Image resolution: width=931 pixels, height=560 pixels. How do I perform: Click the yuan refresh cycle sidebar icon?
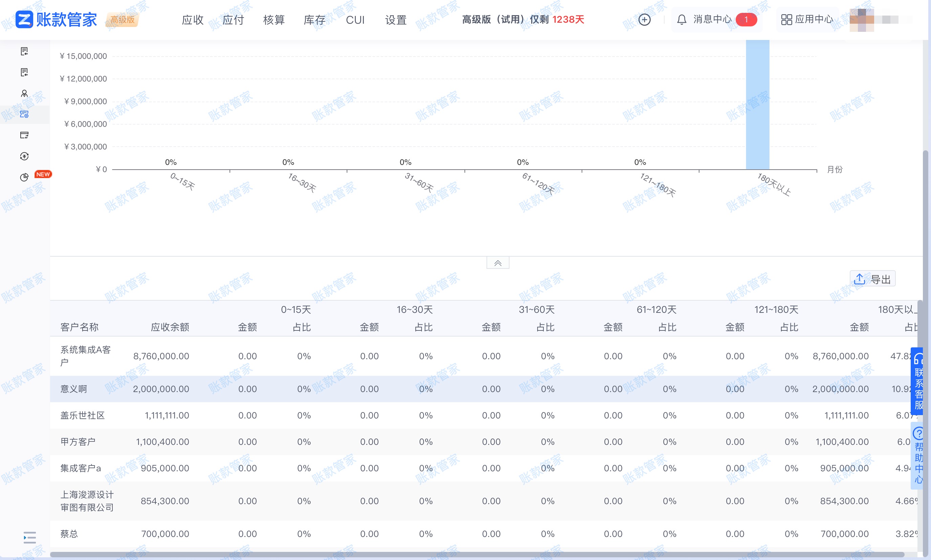pyautogui.click(x=24, y=156)
